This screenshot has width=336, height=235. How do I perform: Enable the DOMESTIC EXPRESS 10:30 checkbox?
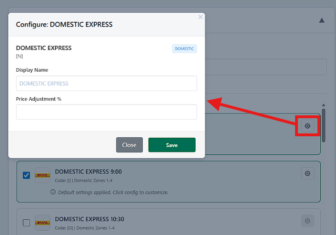click(27, 223)
